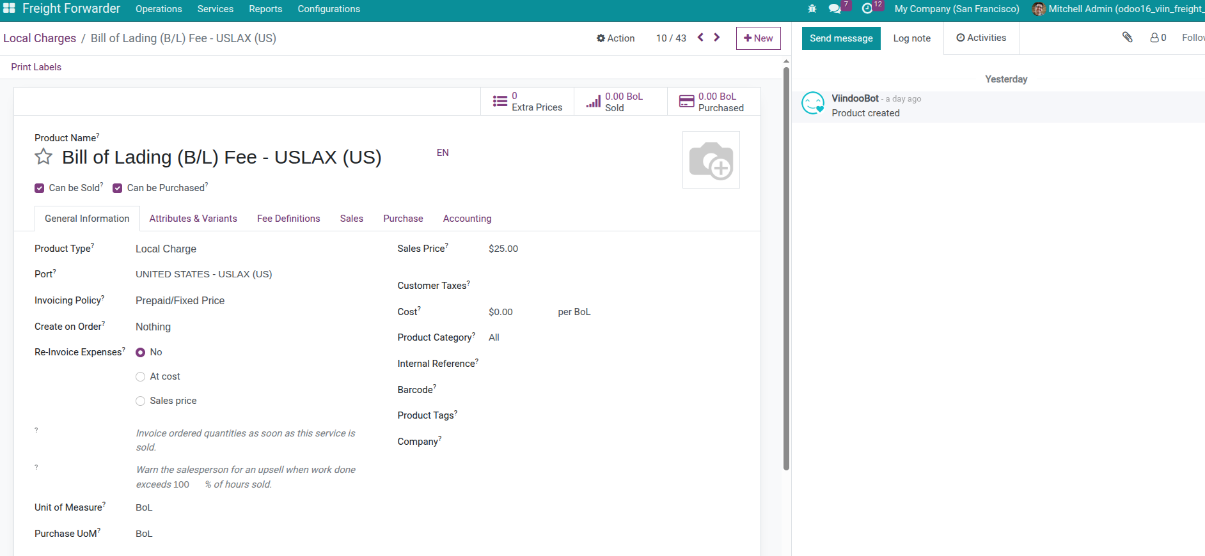Viewport: 1205px width, 556px height.
Task: Select the At cost radio option
Action: pyautogui.click(x=141, y=377)
